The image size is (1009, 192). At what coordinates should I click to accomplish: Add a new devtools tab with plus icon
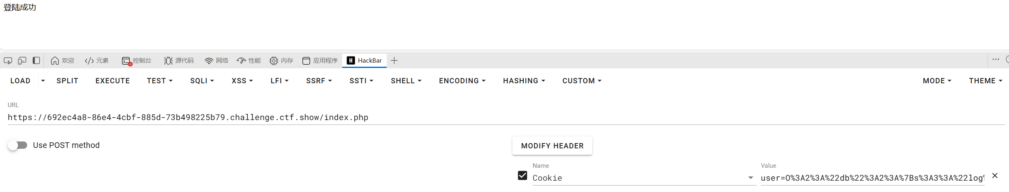point(394,61)
